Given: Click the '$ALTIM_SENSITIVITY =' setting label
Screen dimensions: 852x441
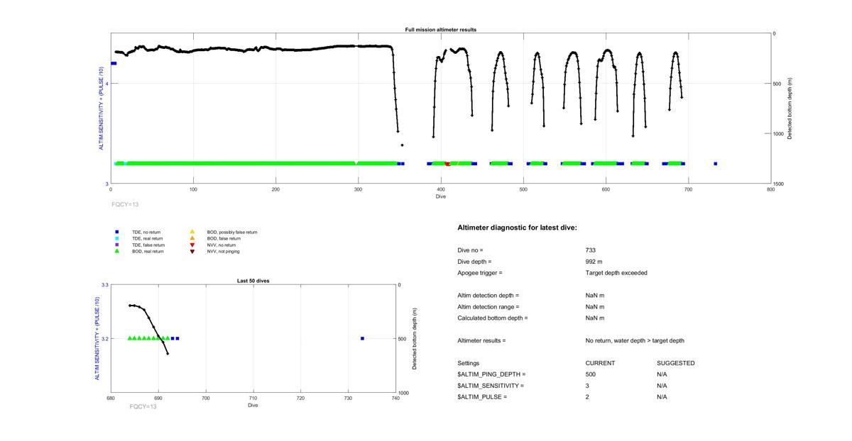Looking at the screenshot, I should [491, 386].
